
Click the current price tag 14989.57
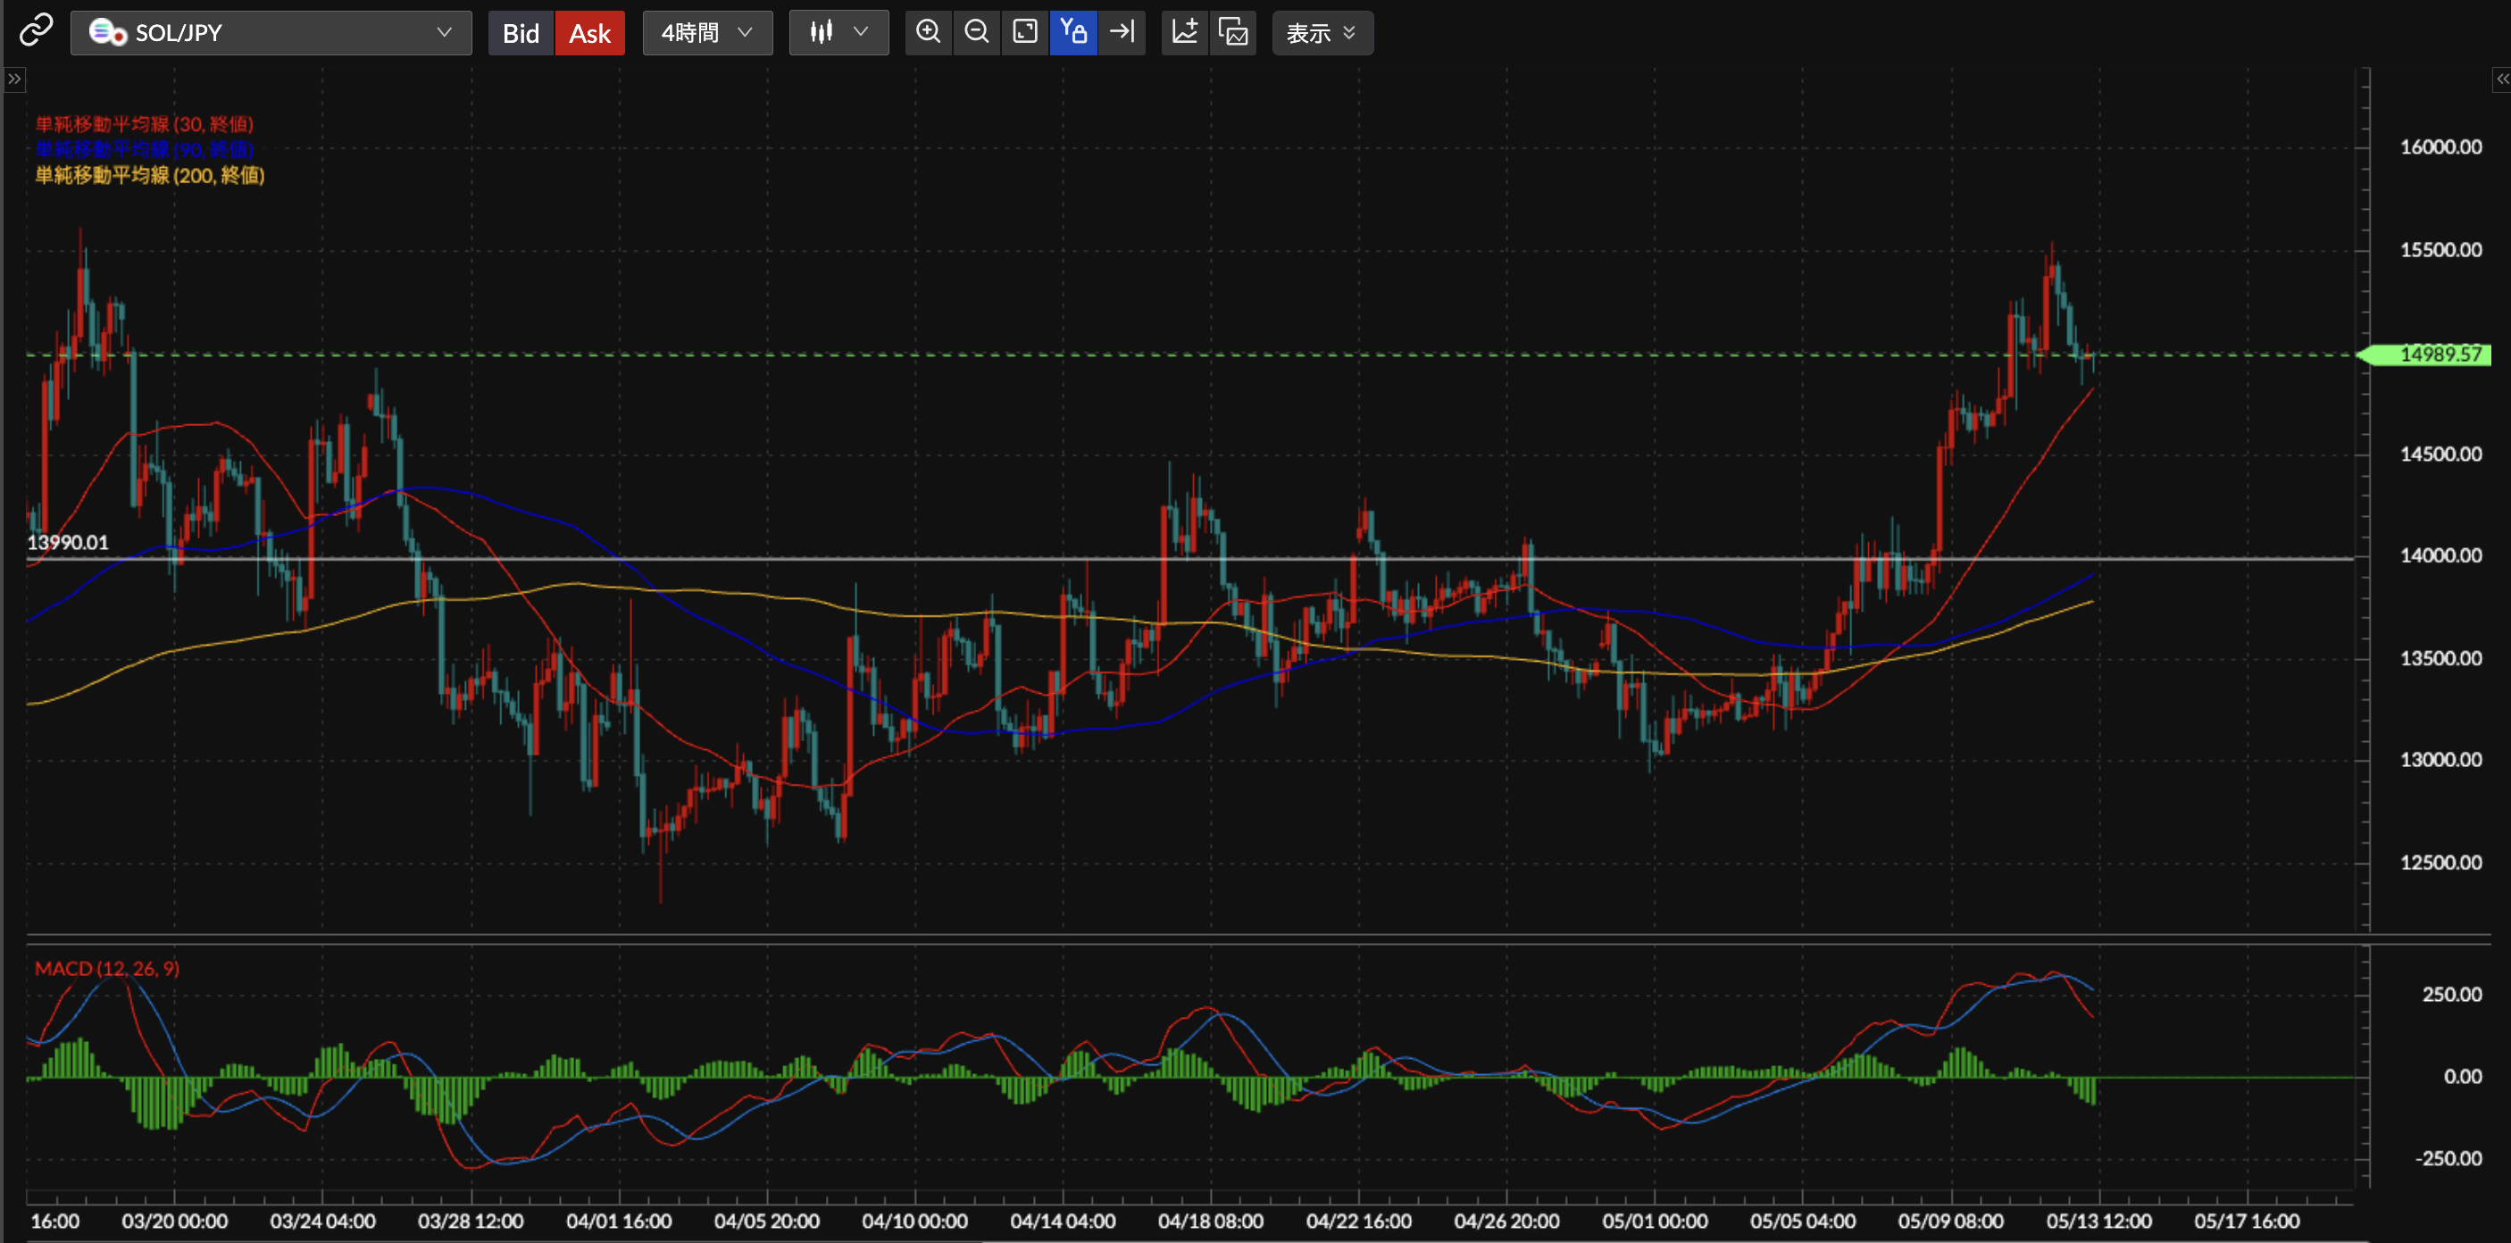click(2424, 354)
